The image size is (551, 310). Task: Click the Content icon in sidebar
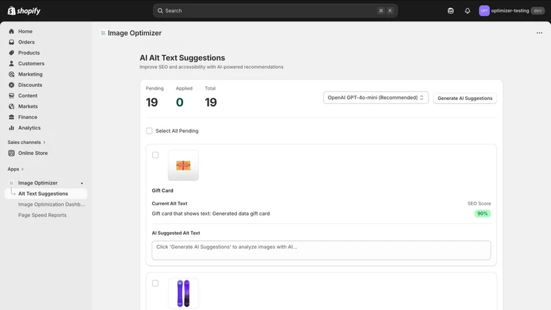coord(12,96)
